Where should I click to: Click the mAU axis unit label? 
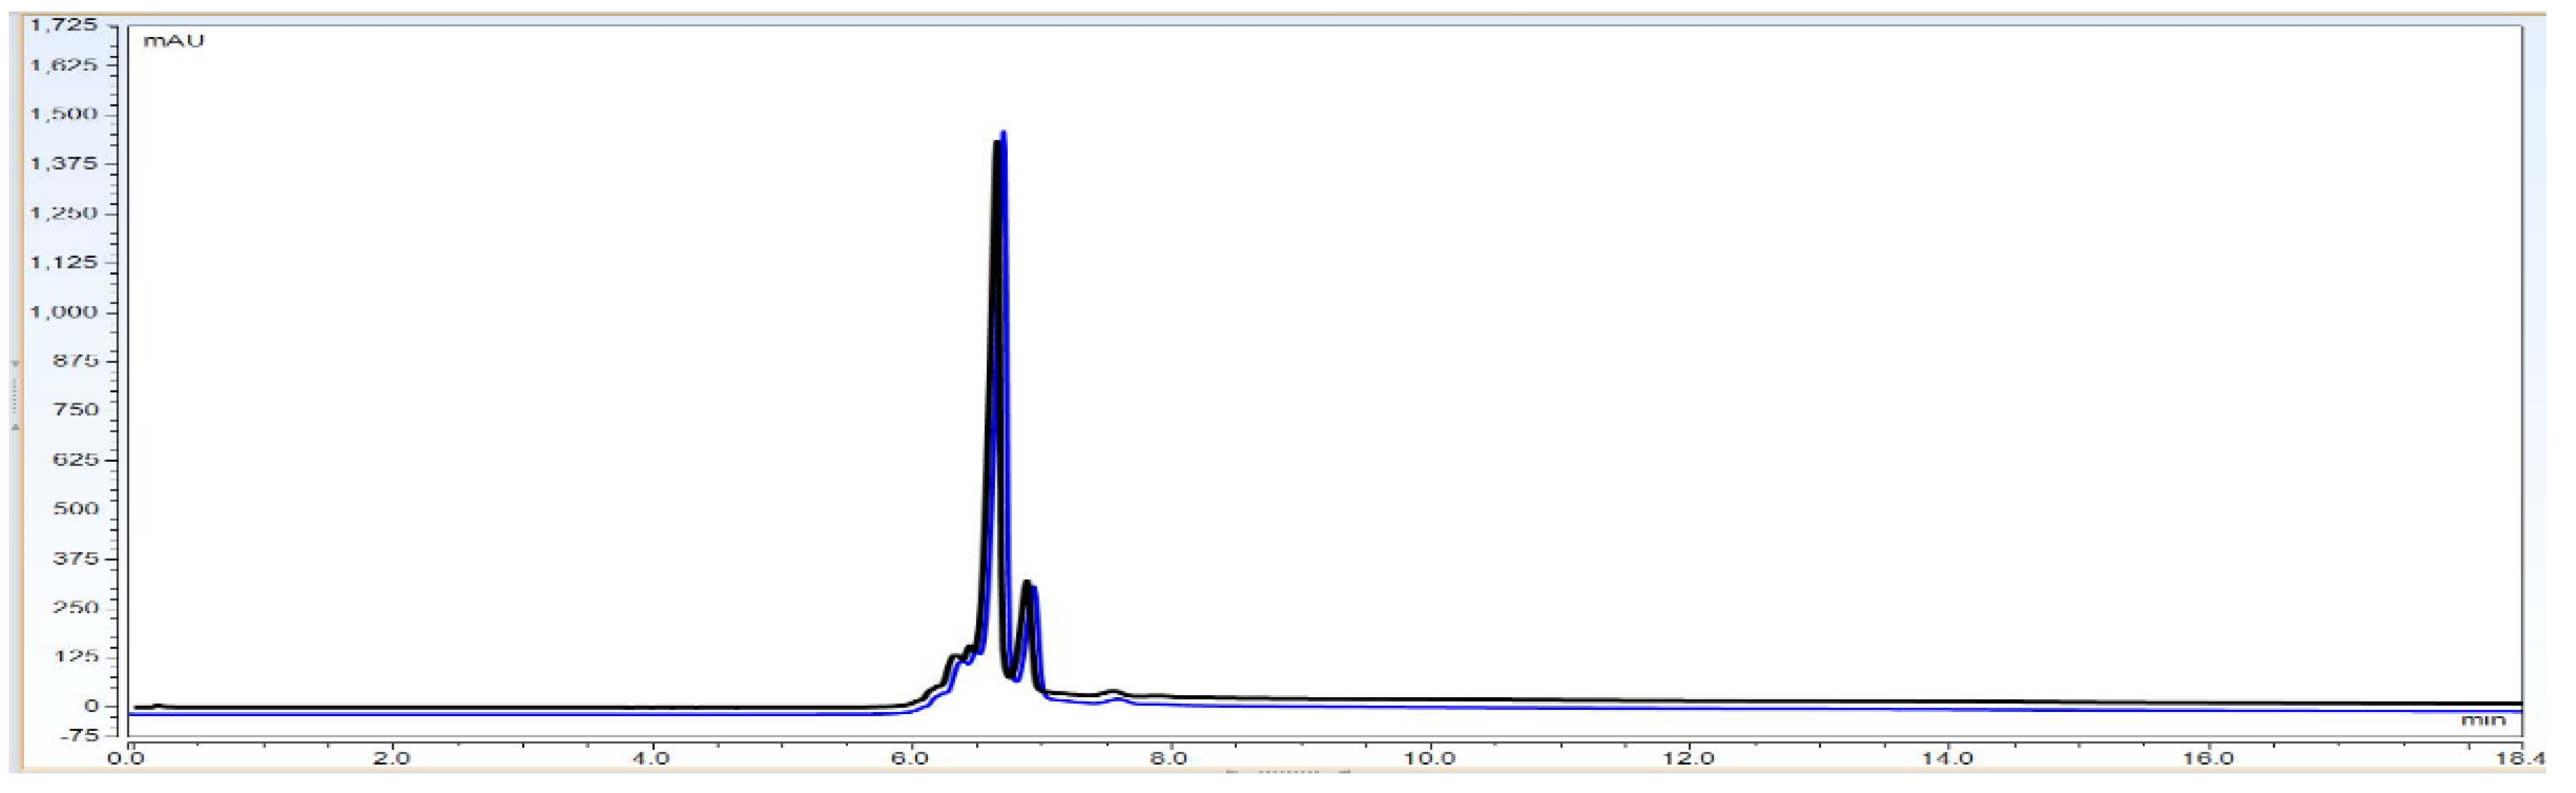point(173,41)
